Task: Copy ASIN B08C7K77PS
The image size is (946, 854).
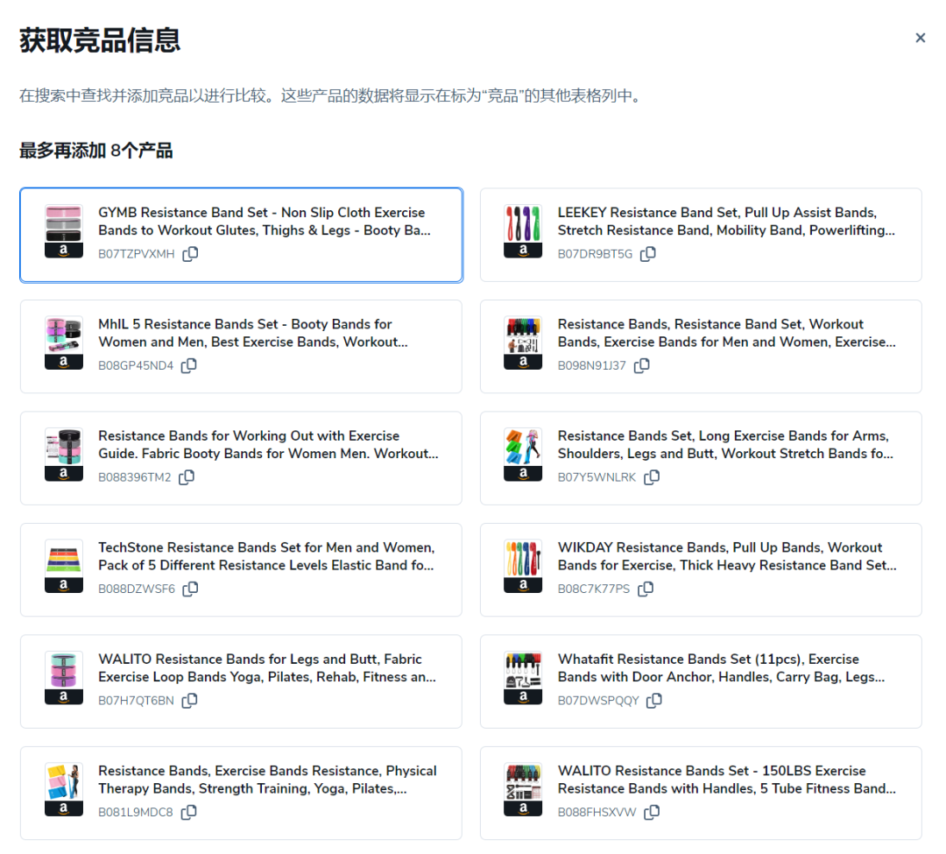Action: click(x=646, y=589)
